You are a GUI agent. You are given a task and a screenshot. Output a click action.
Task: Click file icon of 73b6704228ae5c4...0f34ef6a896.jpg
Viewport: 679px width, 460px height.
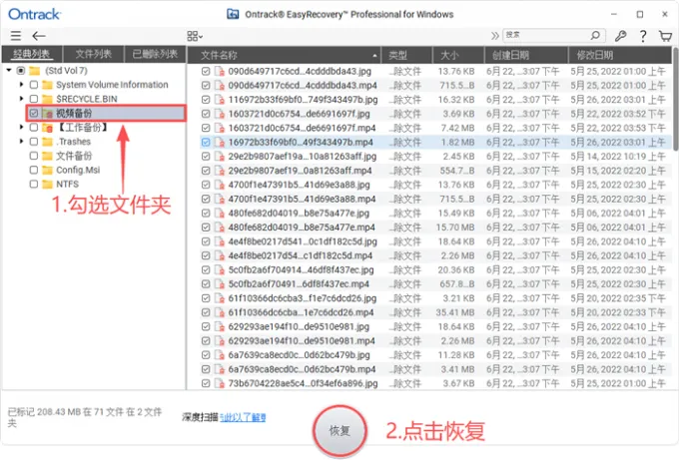click(x=220, y=383)
